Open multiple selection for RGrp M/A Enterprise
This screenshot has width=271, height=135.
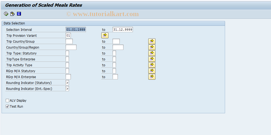point(152,76)
